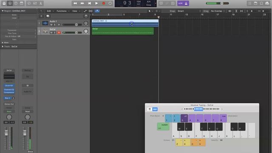Open the Library panel icon
The width and height of the screenshot is (272, 153).
(4, 3)
